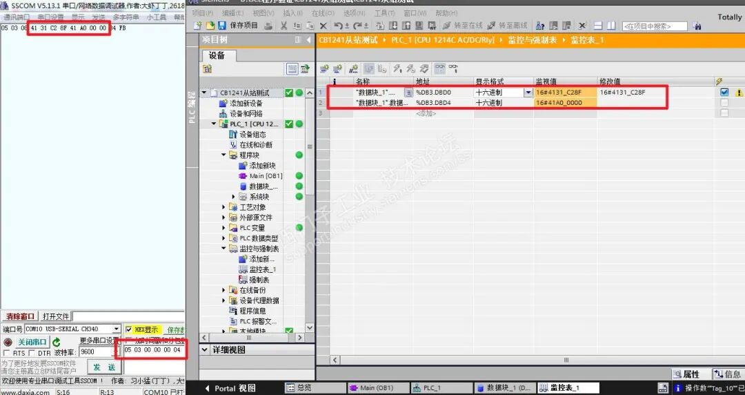Click the Print icon in TIA toolbar

(x=268, y=26)
